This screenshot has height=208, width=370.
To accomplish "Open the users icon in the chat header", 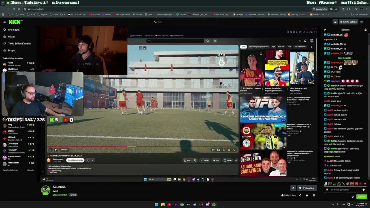I will coord(365,29).
